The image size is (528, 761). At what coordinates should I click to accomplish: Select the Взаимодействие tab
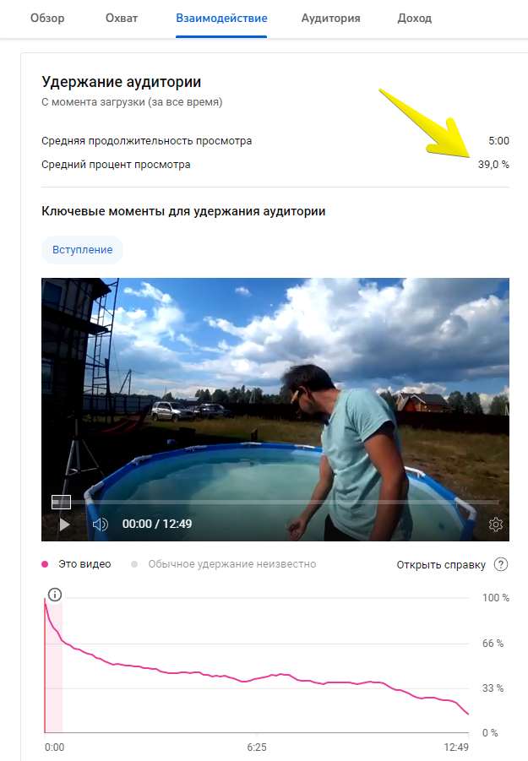click(221, 19)
